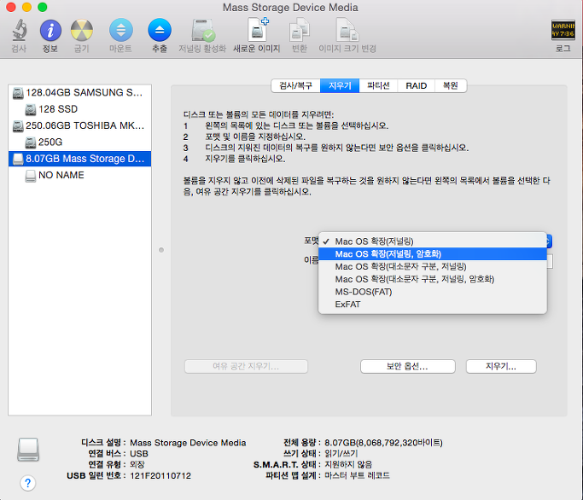Select 250.06GB TOSHIBA disk in sidebar

click(79, 125)
